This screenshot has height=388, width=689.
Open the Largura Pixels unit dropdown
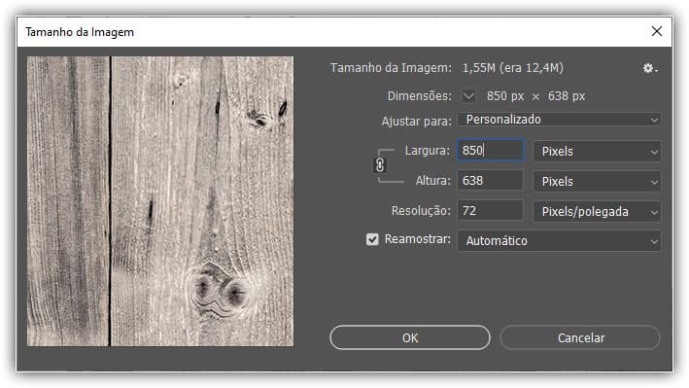tap(597, 152)
